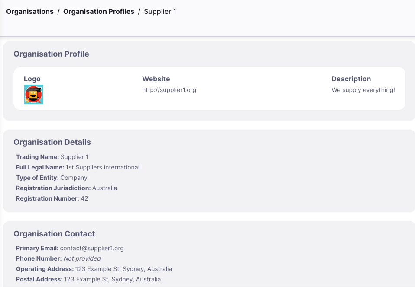415x287 pixels.
Task: Click the Full Legal Name value
Action: coord(102,167)
